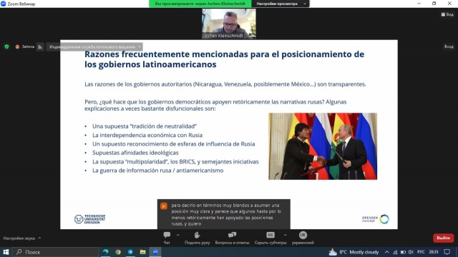Image resolution: width=458 pixels, height=257 pixels.
Task: Click the green encryption shield icon
Action: pos(6,46)
